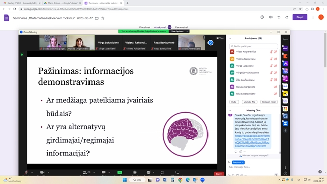This screenshot has height=184, width=327.
Task: Click the Reclaim Host button
Action: (269, 102)
